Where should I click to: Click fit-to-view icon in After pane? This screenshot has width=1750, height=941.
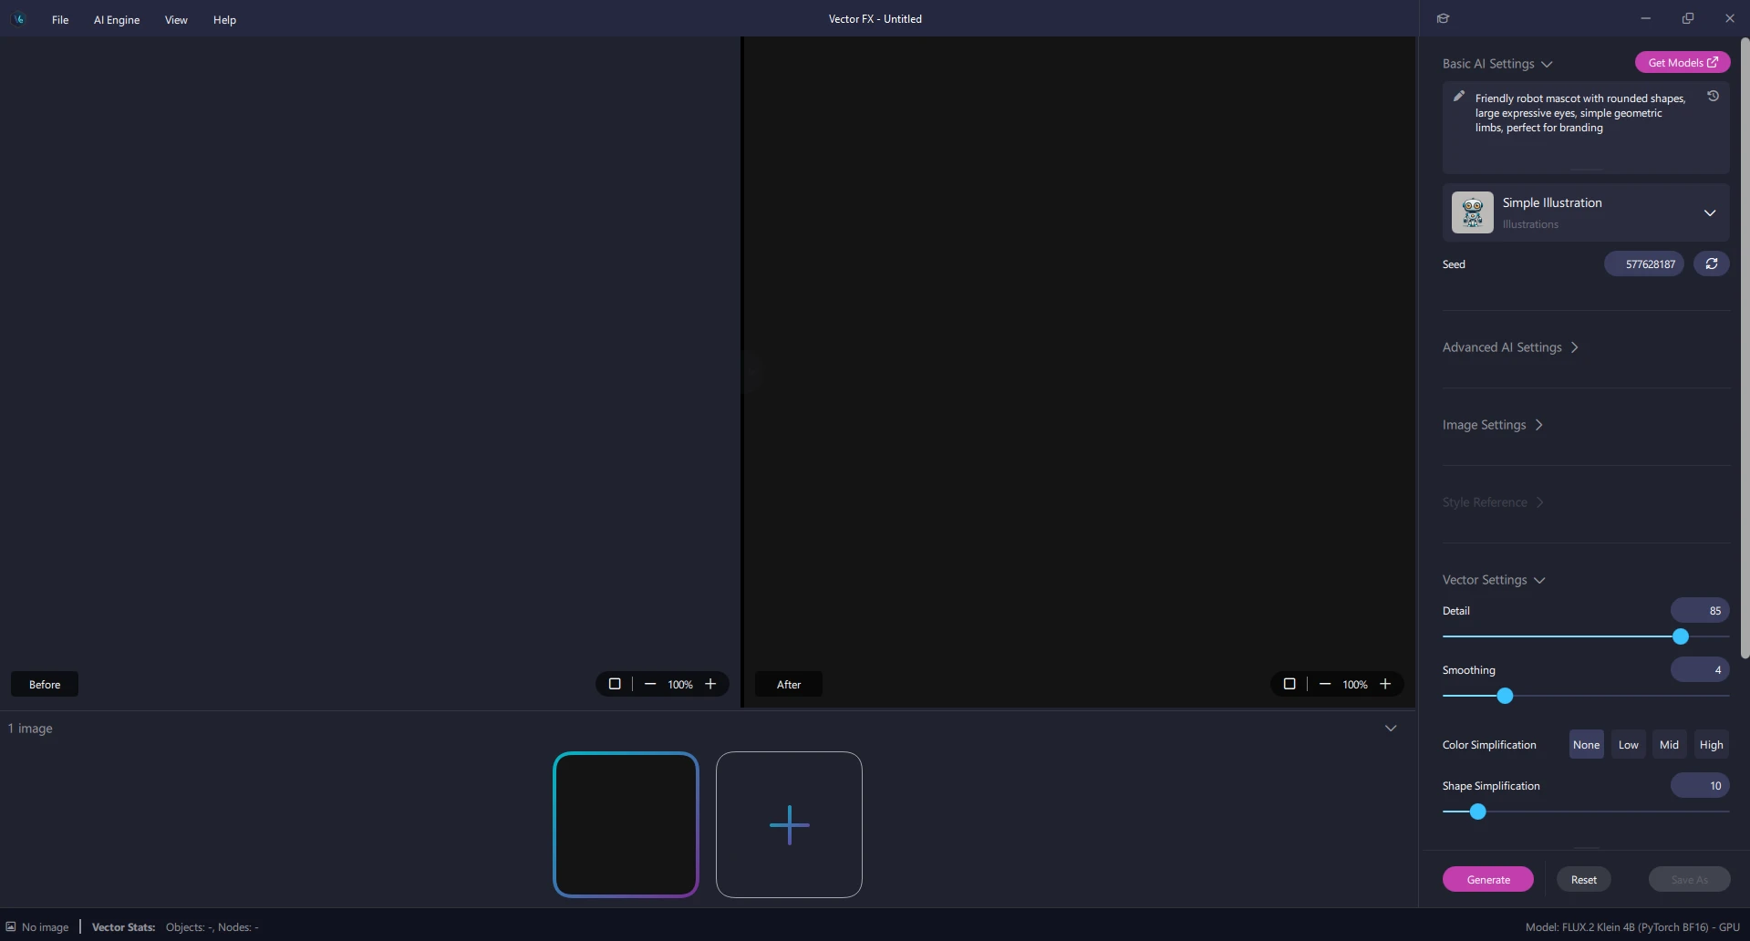coord(1289,684)
